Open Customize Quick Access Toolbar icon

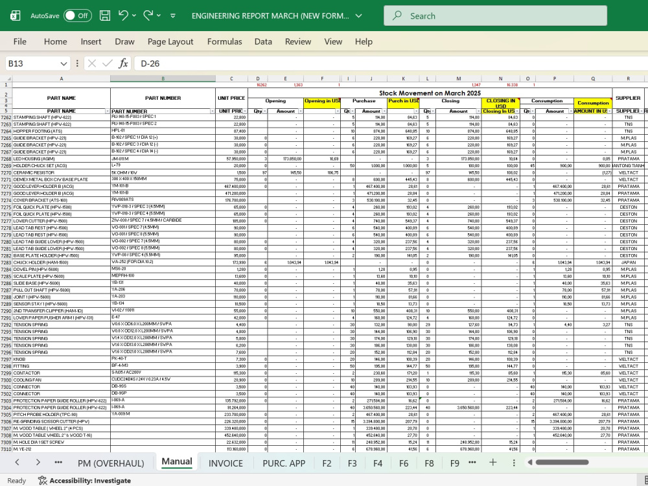pyautogui.click(x=173, y=16)
